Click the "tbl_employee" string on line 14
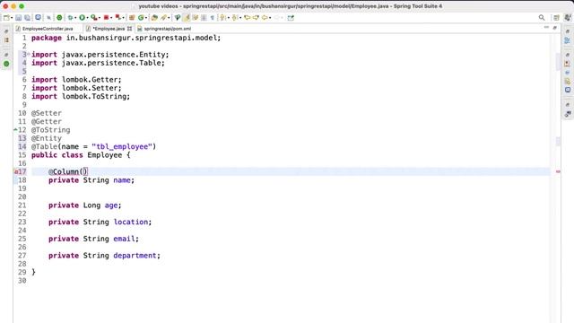Viewport: 574px width, 323px height. tap(122, 146)
